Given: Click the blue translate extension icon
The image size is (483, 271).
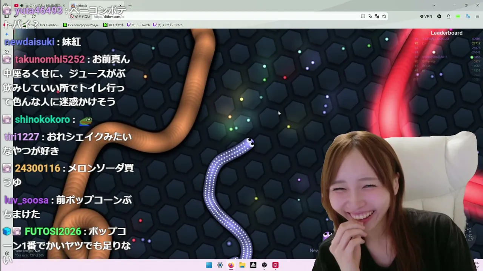Looking at the screenshot, I should (468, 17).
